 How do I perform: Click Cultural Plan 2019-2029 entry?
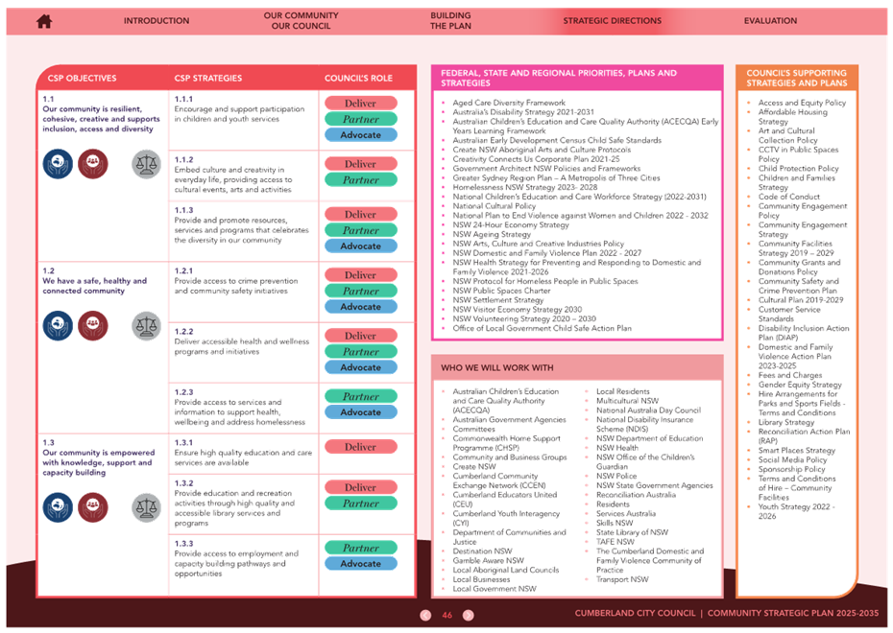801,300
